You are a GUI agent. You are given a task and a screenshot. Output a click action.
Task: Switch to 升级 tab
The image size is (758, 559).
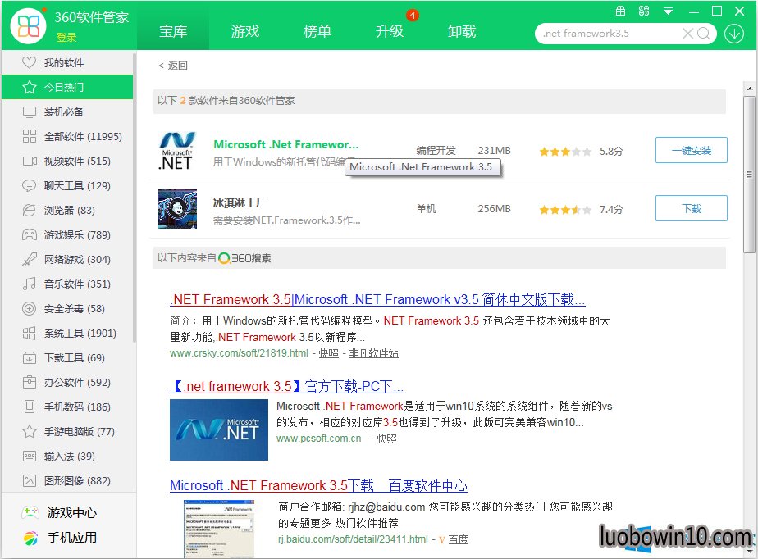pyautogui.click(x=390, y=31)
